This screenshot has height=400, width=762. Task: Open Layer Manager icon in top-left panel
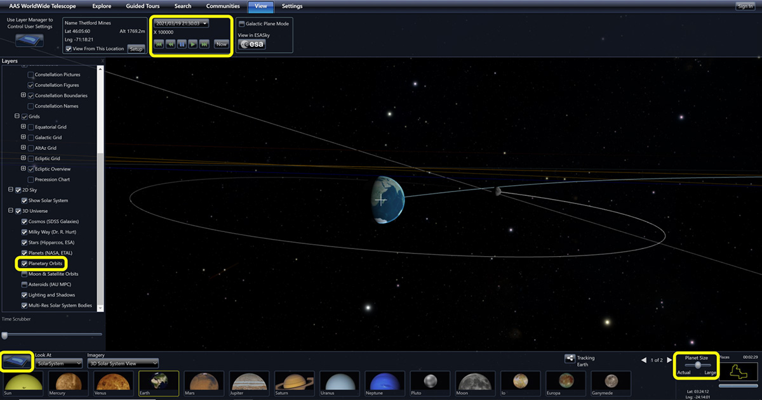tap(29, 39)
